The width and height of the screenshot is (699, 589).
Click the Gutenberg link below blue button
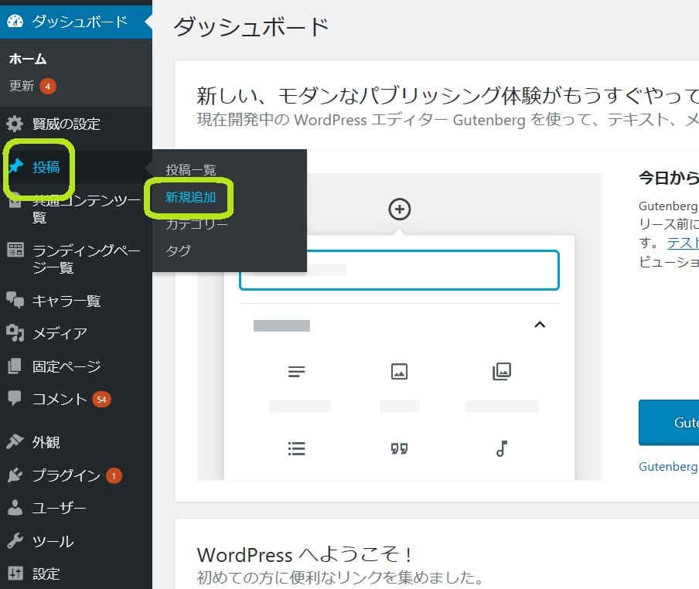click(668, 466)
